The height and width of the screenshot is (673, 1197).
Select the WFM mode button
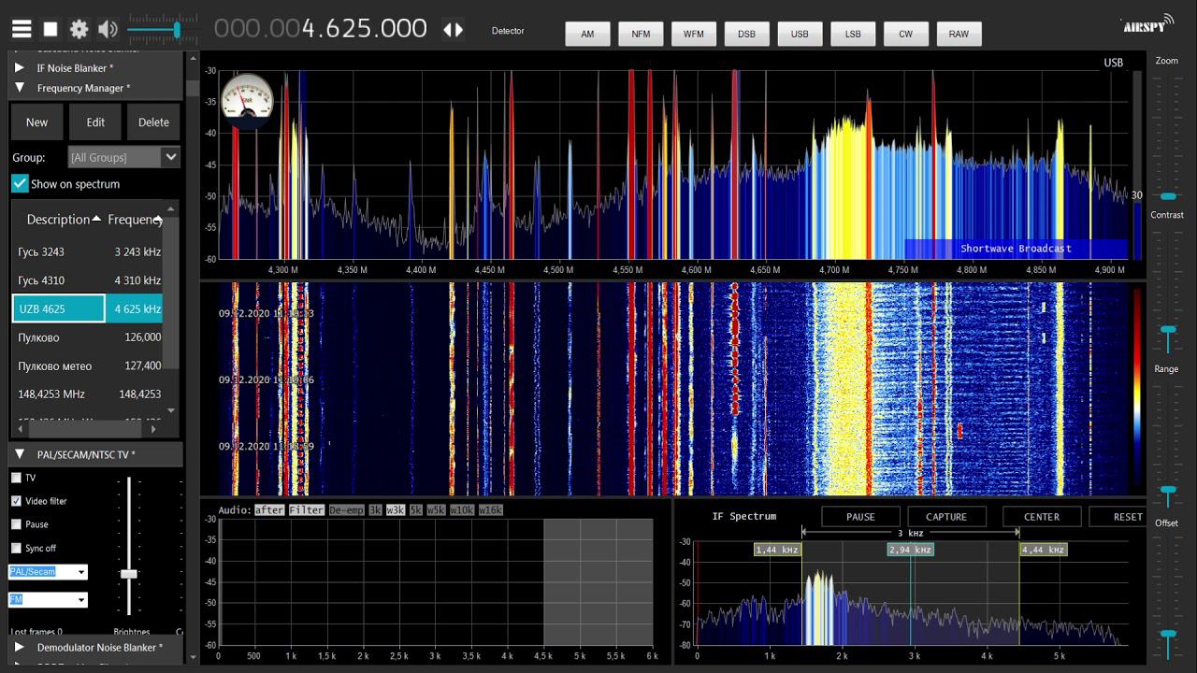(x=694, y=34)
